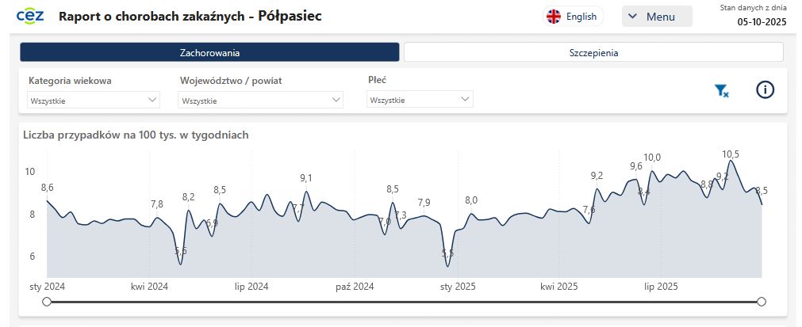Click the CEZ logo icon

pyautogui.click(x=29, y=16)
